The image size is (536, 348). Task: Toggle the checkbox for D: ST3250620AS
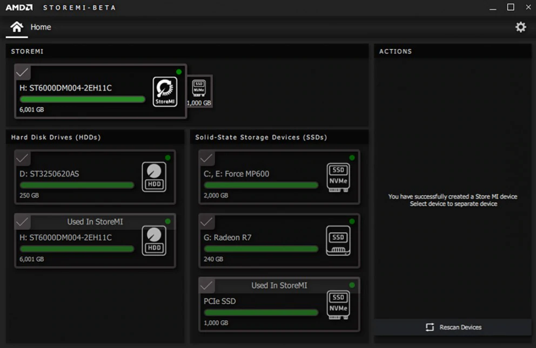(23, 158)
